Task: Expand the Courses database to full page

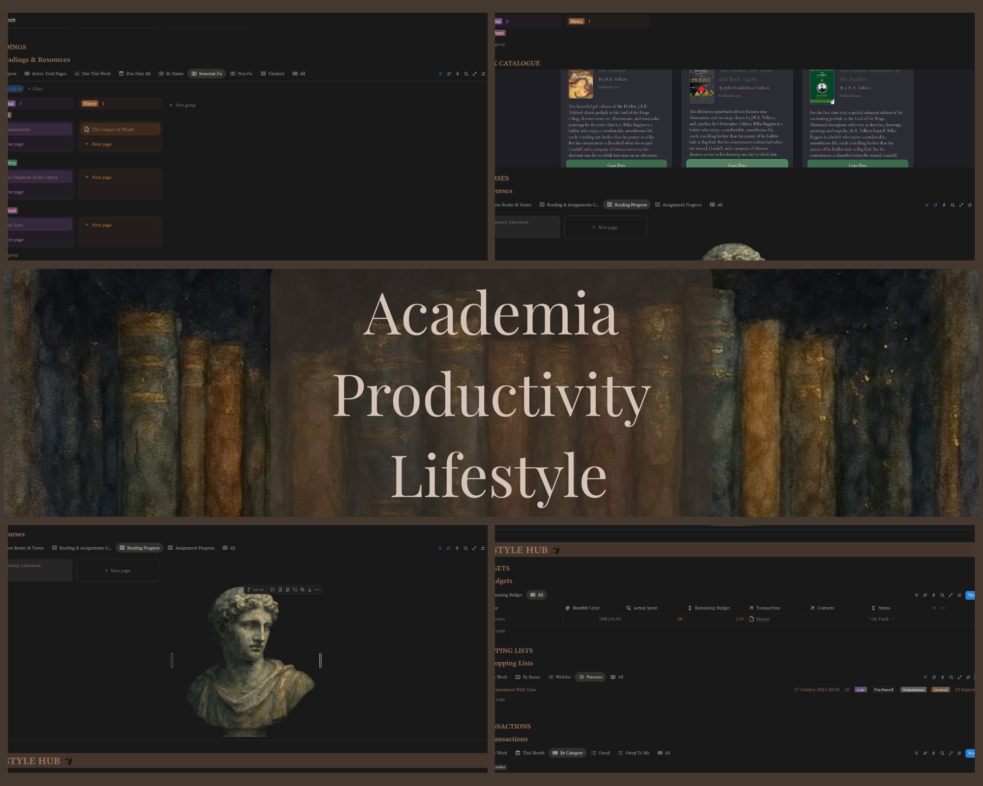Action: (961, 205)
